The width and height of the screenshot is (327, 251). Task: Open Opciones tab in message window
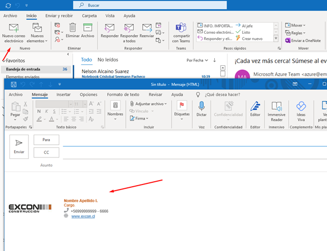[x=88, y=95]
